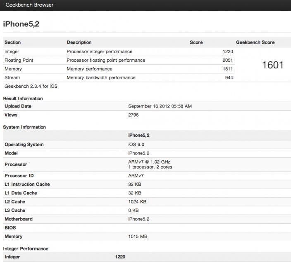
Task: Select the large iPhone5,2 page heading
Action: coord(21,24)
